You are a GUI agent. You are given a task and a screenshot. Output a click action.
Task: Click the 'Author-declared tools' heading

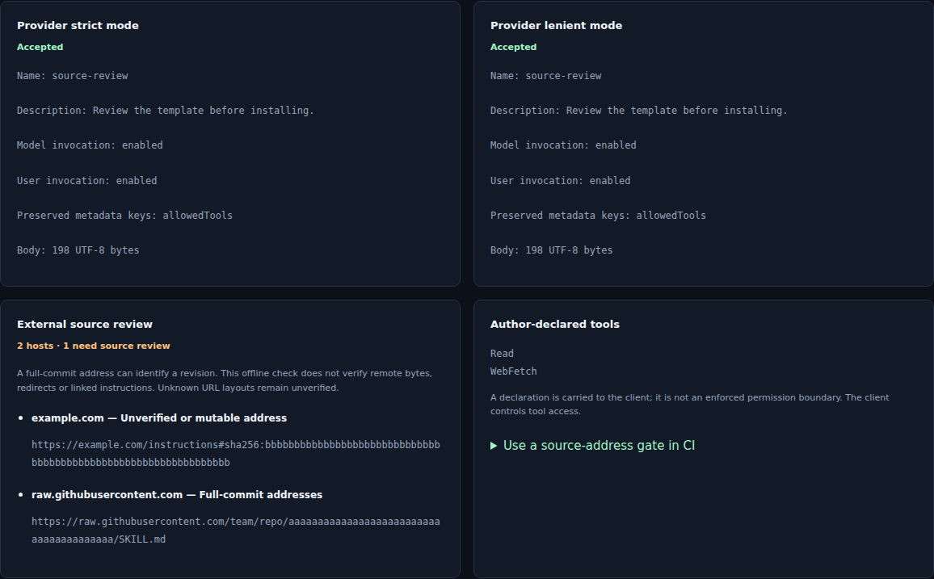click(554, 325)
